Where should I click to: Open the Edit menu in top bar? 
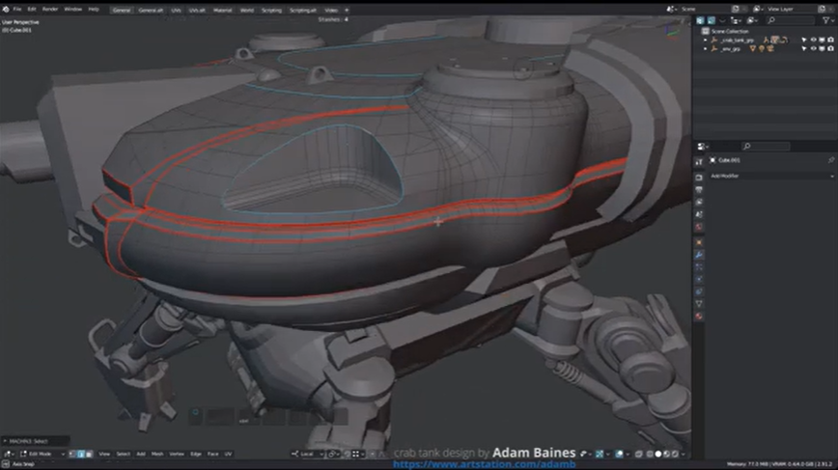tap(32, 9)
